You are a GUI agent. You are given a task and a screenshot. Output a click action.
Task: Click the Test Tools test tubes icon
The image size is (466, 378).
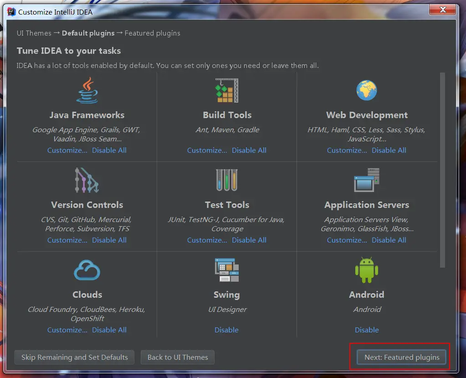pos(227,180)
